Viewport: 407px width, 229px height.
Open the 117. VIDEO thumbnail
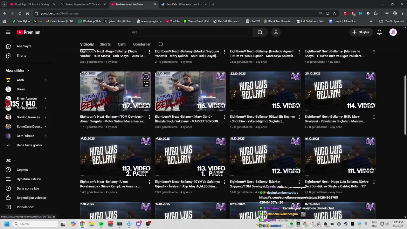[x=116, y=91]
